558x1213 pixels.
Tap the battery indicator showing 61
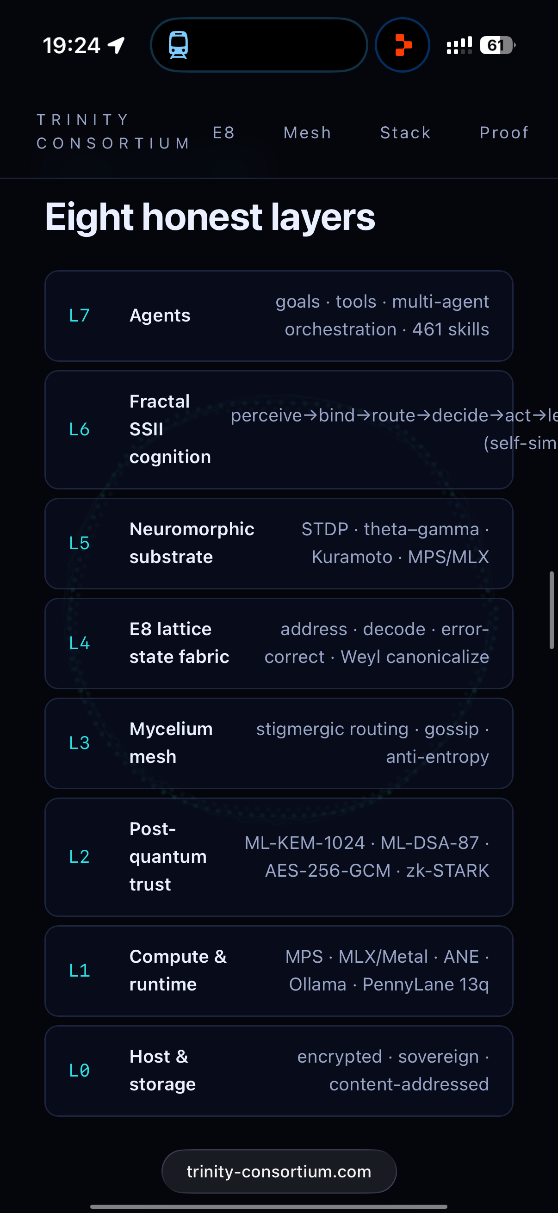click(497, 45)
